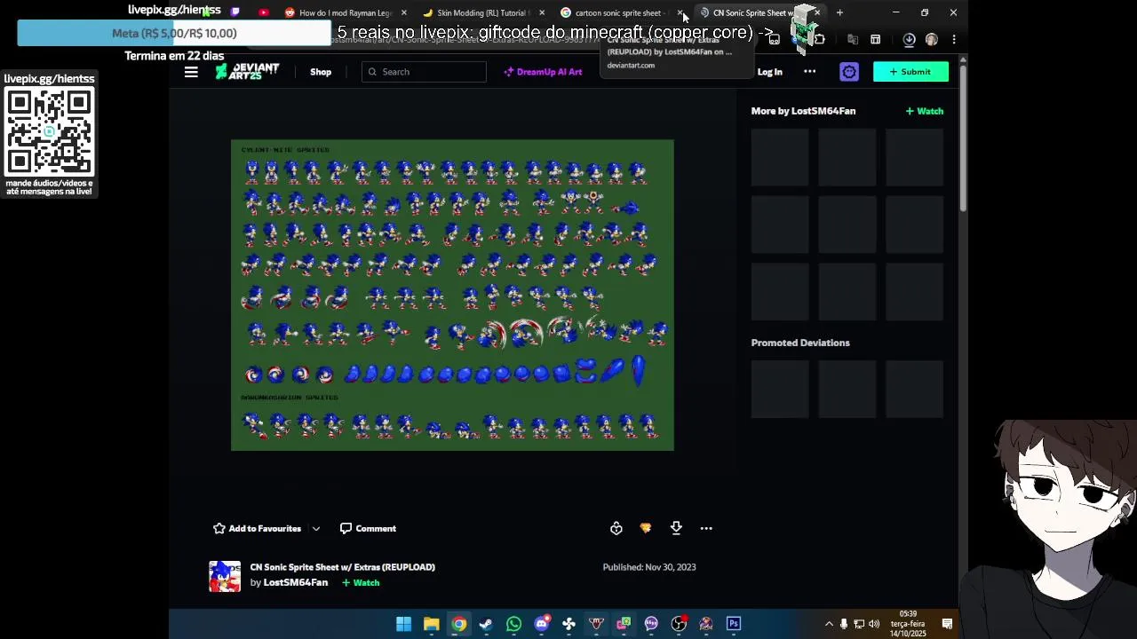This screenshot has height=639, width=1137.
Task: Toggle Watch beside the author name
Action: point(361,583)
